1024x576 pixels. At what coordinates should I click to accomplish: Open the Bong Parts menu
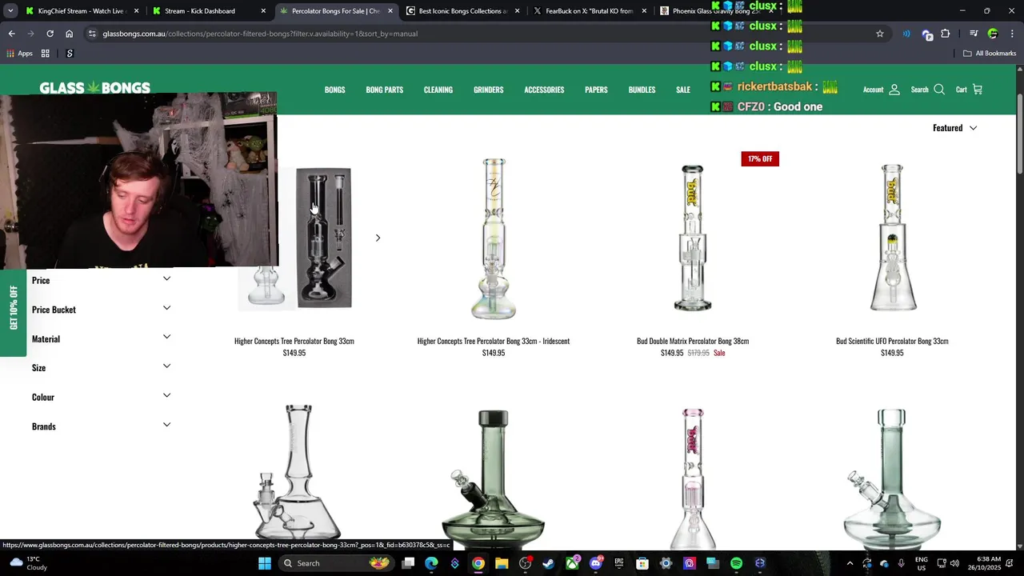tap(384, 90)
